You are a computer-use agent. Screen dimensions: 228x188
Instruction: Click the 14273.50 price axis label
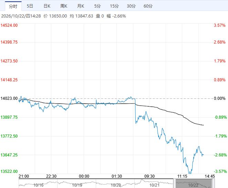(x=9, y=61)
